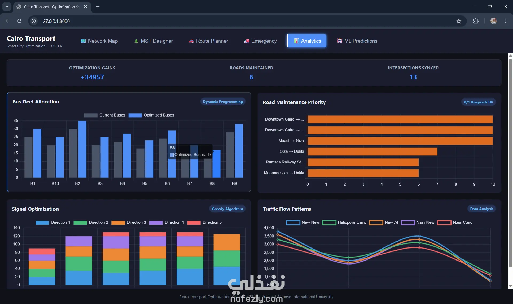Viewport: 513px width, 304px height.
Task: Click the Emergency navigation button
Action: (260, 41)
